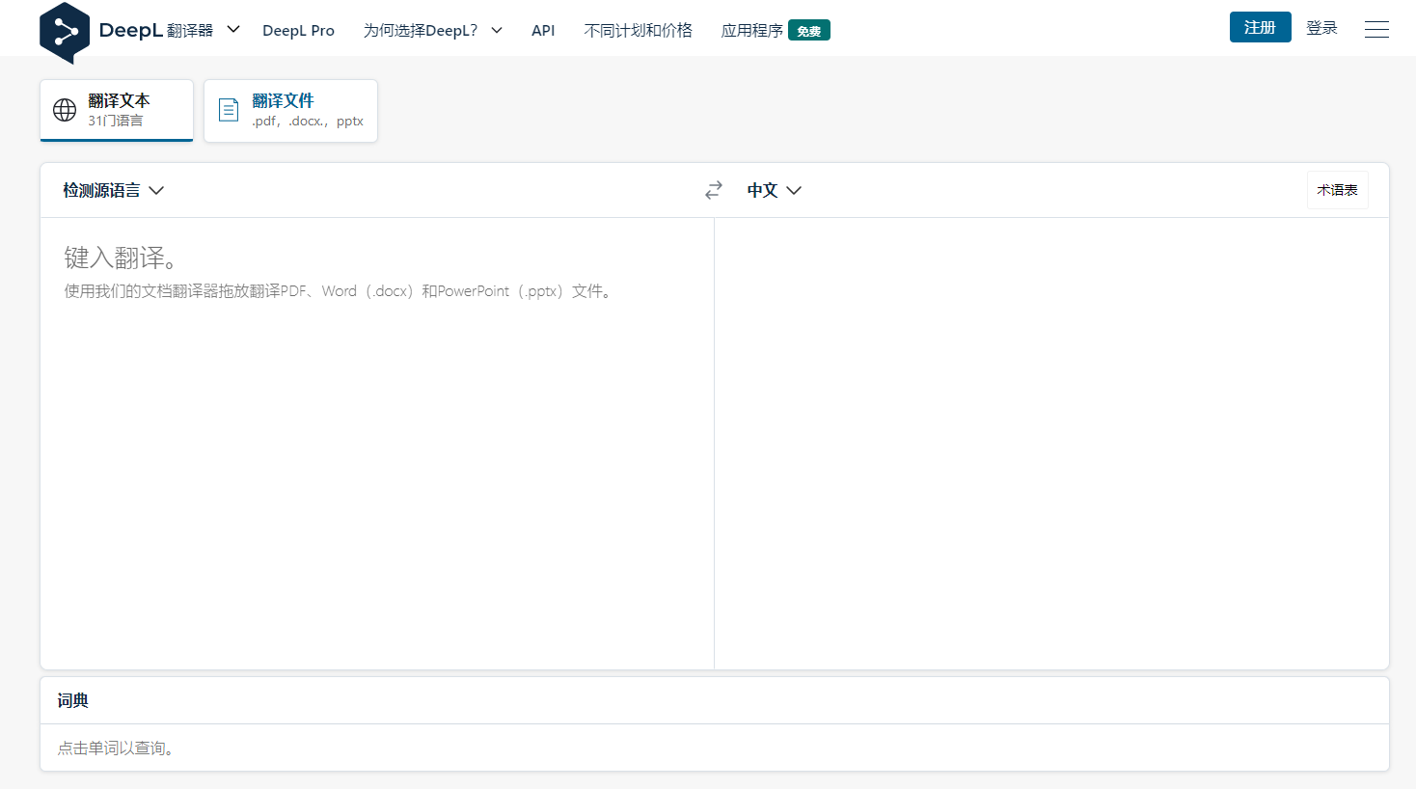Open the 中文 target language dropdown
The image size is (1416, 789).
775,190
